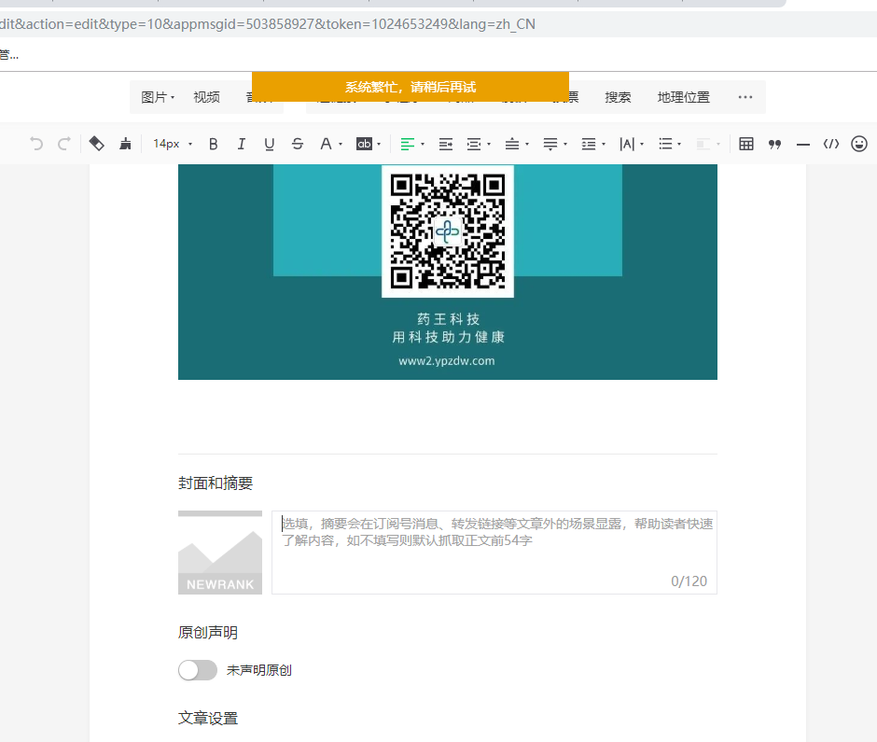Click the 未声明原创 label text
Screen dimensions: 877x742
[259, 670]
